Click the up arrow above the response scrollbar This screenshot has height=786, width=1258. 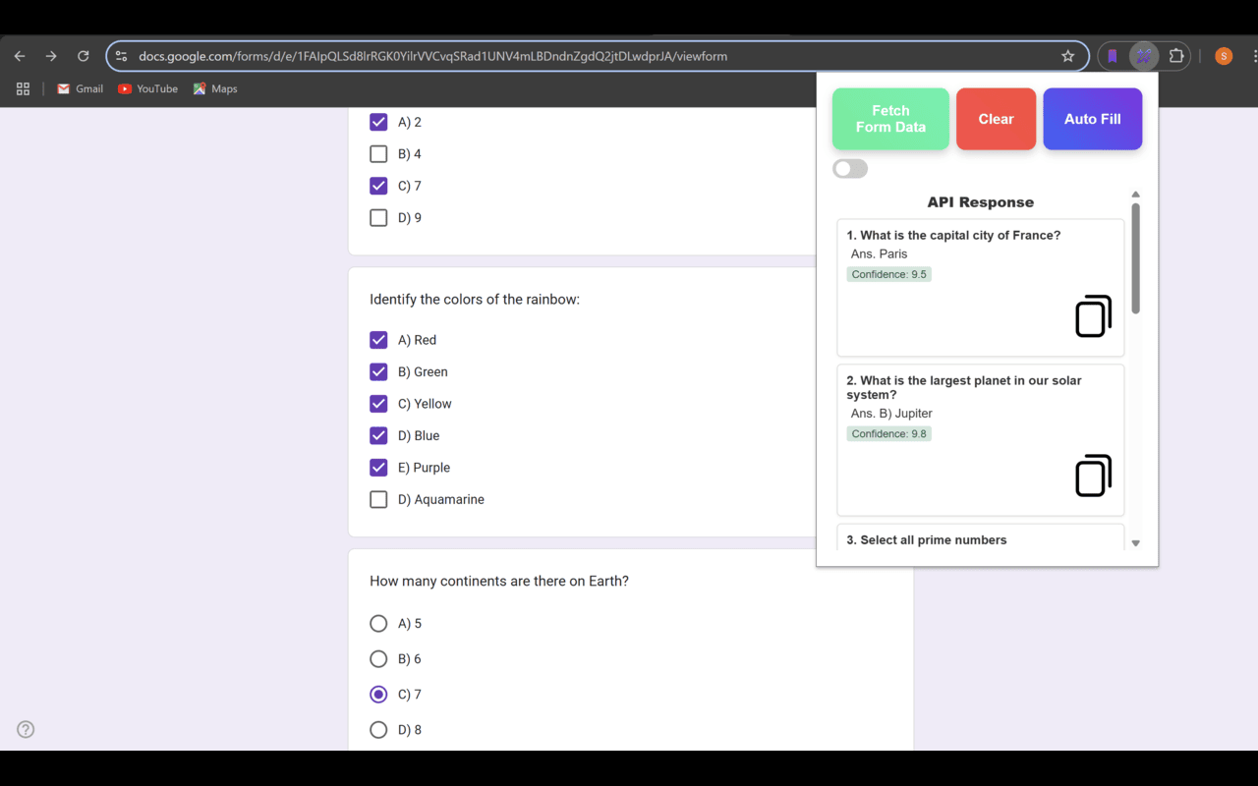click(1135, 194)
